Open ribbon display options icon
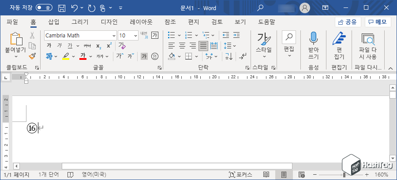Image resolution: width=397 pixels, height=180 pixels. [x=325, y=8]
